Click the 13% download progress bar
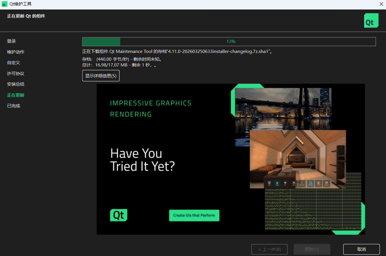Screen dimensions: 386x256 click(x=229, y=41)
